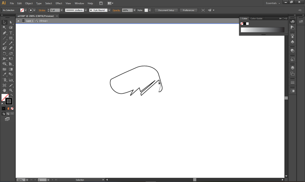Open the 5 pt. Round brush dropdown
The width and height of the screenshot is (305, 182).
pos(109,10)
